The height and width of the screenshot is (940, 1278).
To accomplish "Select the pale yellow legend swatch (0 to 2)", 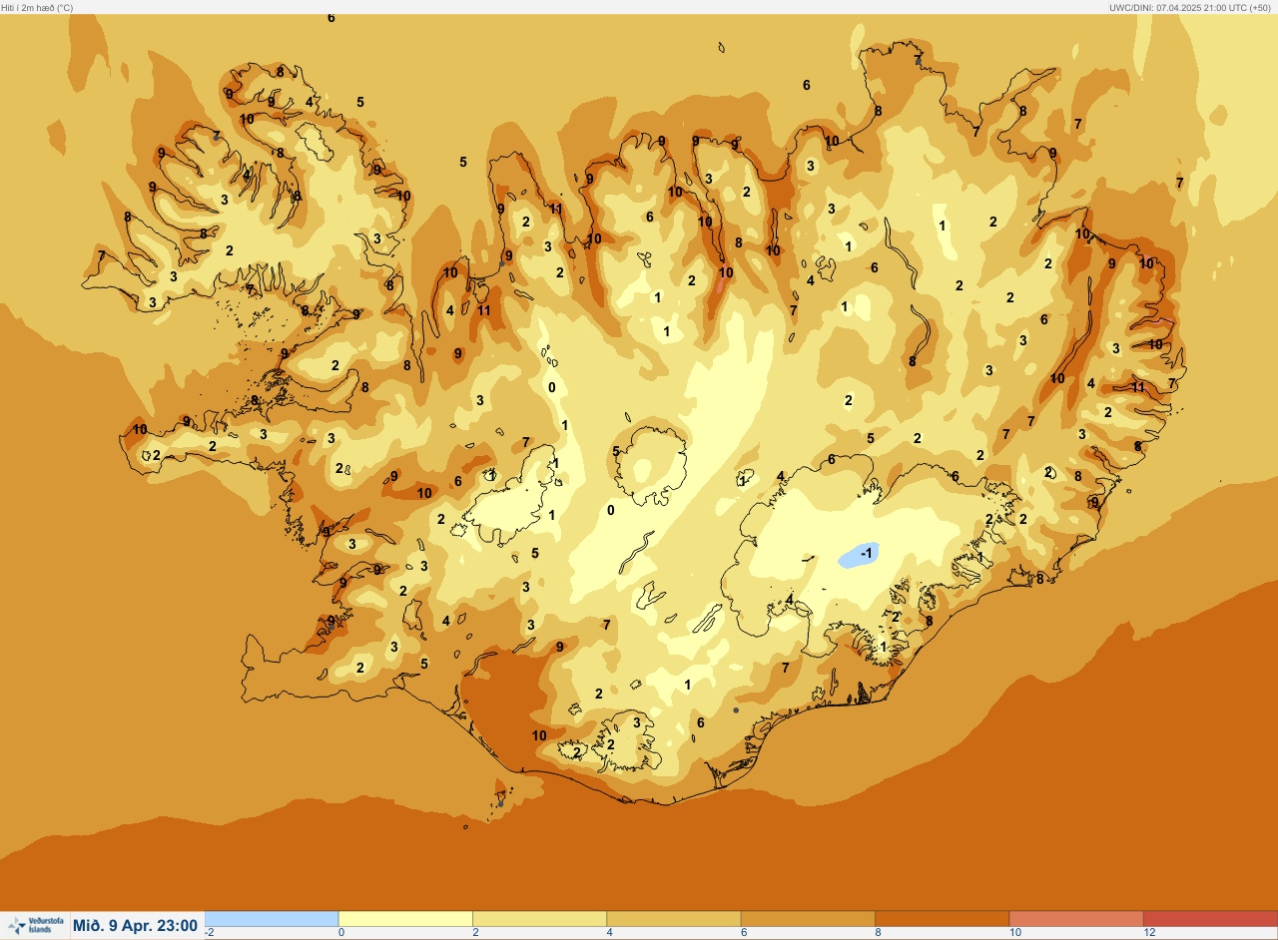I will pos(405,918).
